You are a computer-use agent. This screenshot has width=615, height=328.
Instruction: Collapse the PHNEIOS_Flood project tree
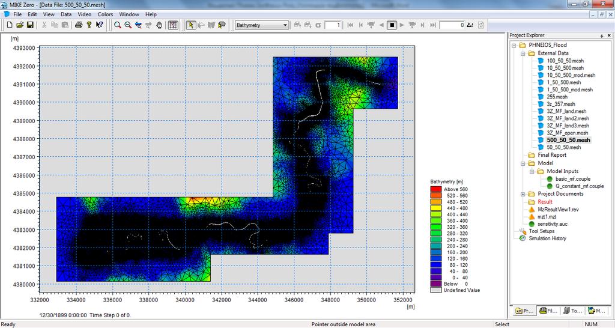pyautogui.click(x=514, y=45)
